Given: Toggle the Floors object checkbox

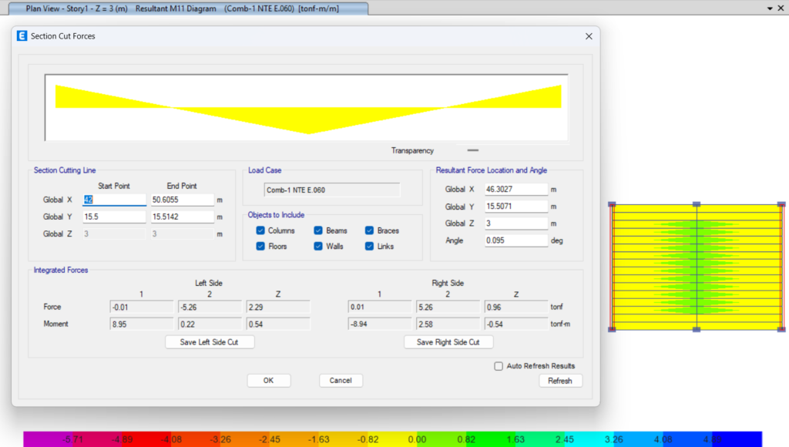Looking at the screenshot, I should (x=260, y=247).
